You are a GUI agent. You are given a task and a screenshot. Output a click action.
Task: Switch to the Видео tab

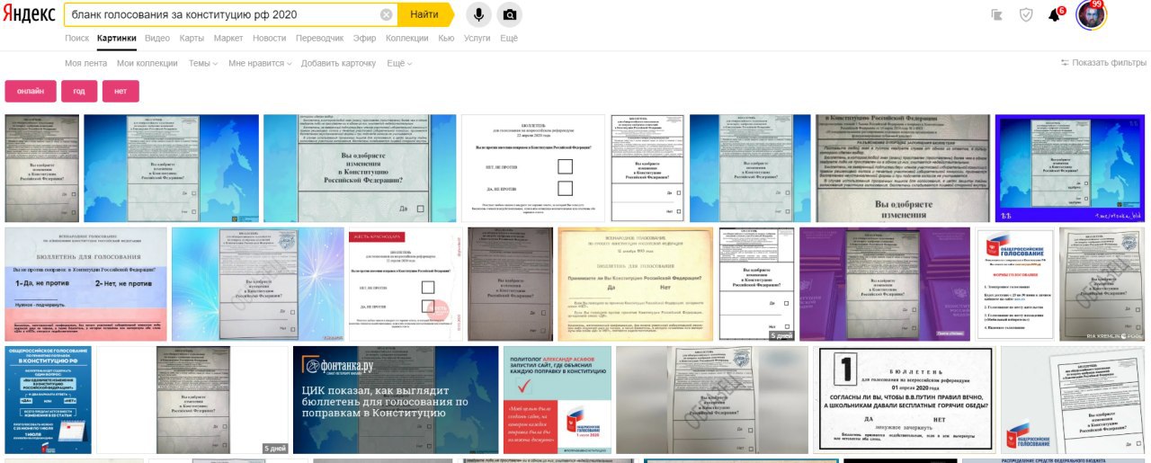point(157,39)
